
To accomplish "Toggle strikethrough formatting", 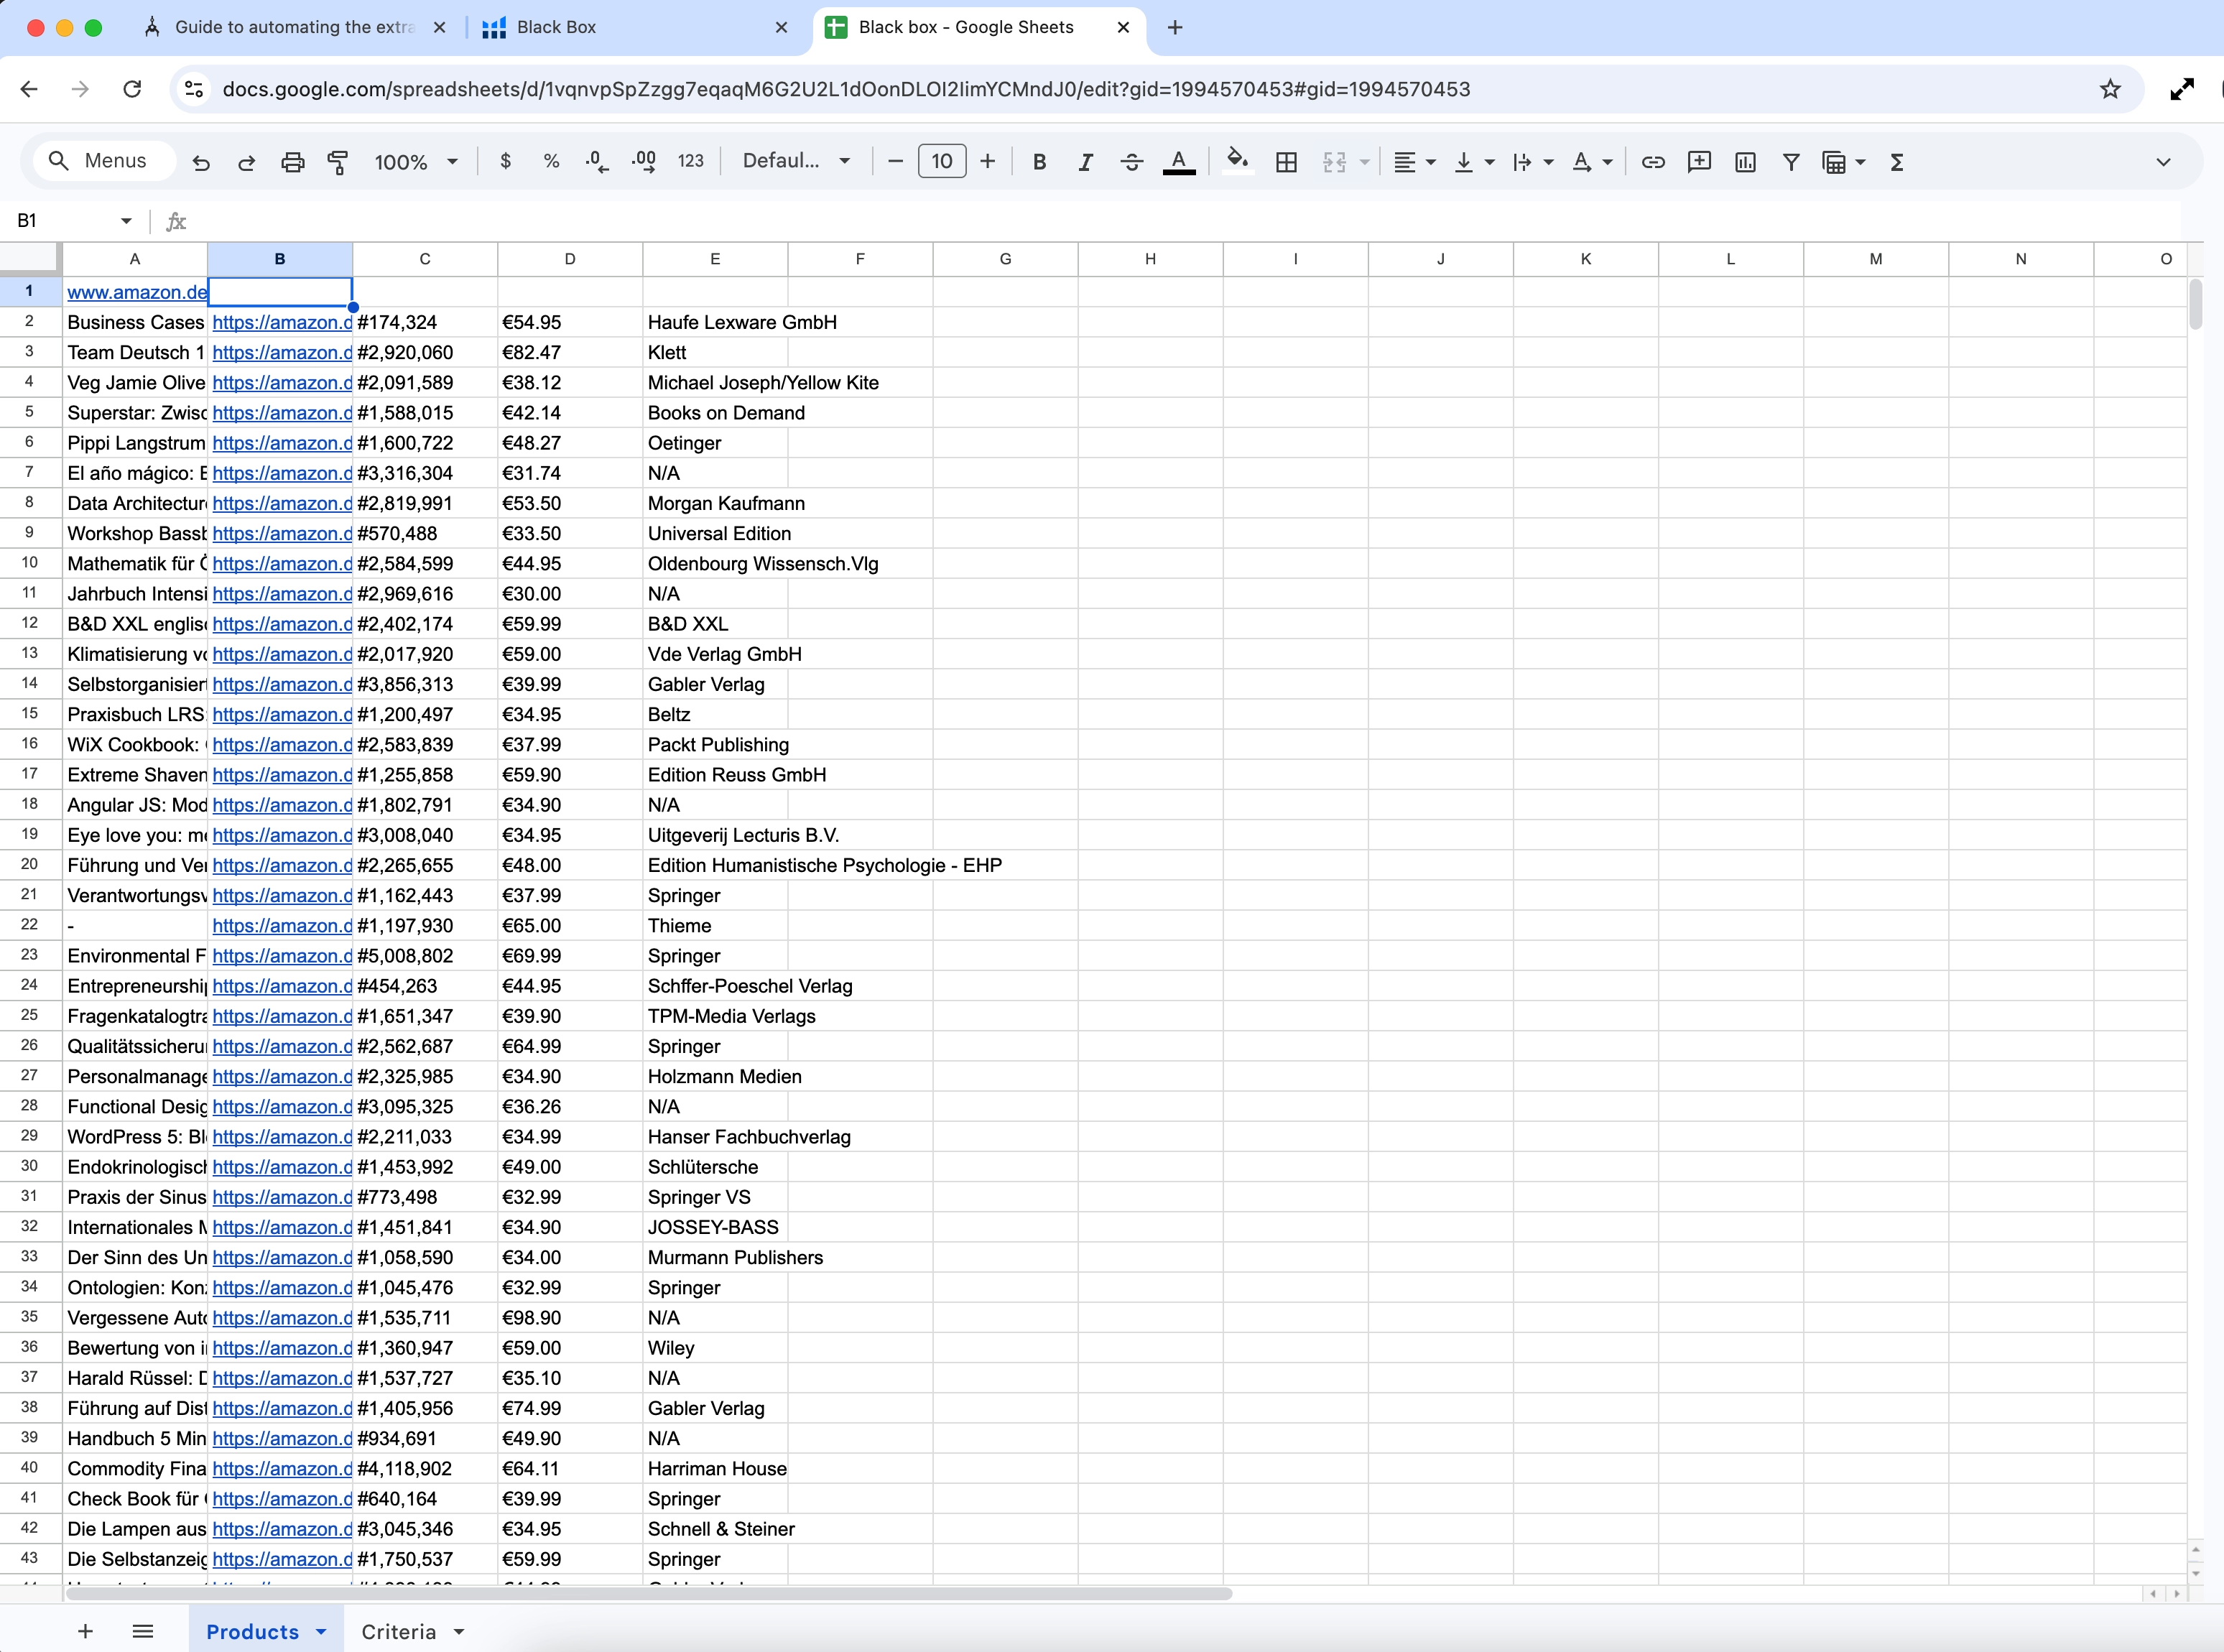I will [1131, 161].
